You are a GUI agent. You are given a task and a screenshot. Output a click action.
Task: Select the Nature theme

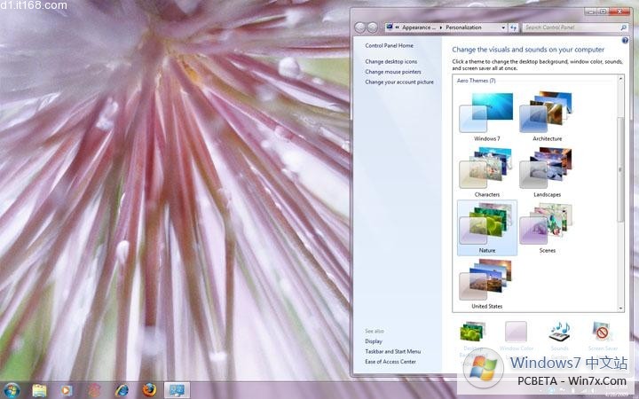(486, 228)
